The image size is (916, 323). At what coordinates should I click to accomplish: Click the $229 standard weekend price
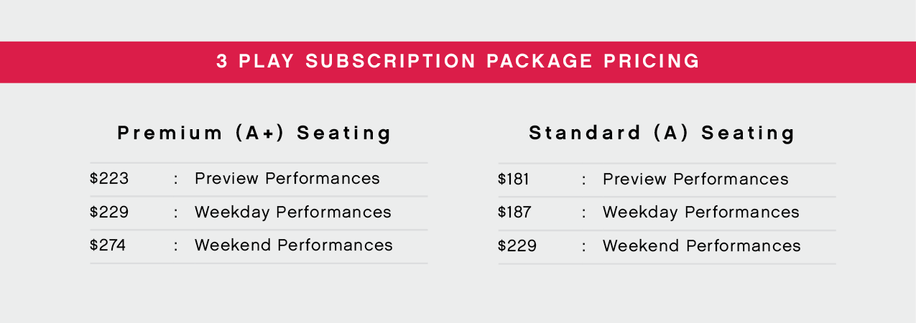517,246
